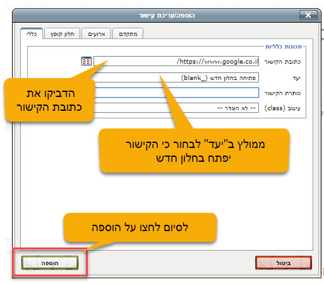Click the תכונות כלליות group heading
The image size is (324, 284).
284,47
